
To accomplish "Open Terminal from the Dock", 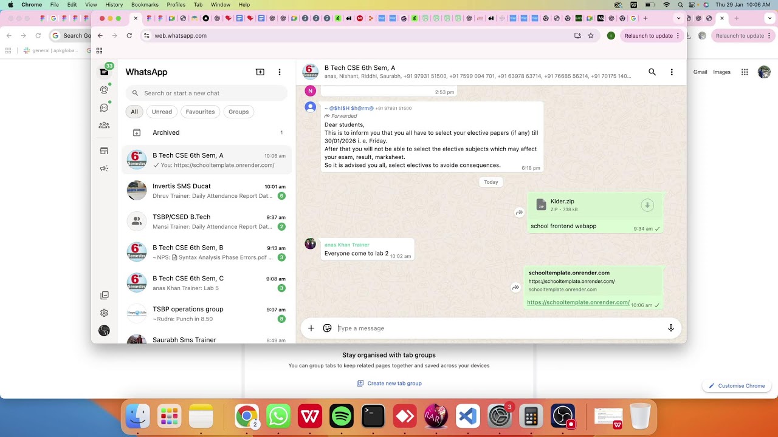I will [x=373, y=416].
